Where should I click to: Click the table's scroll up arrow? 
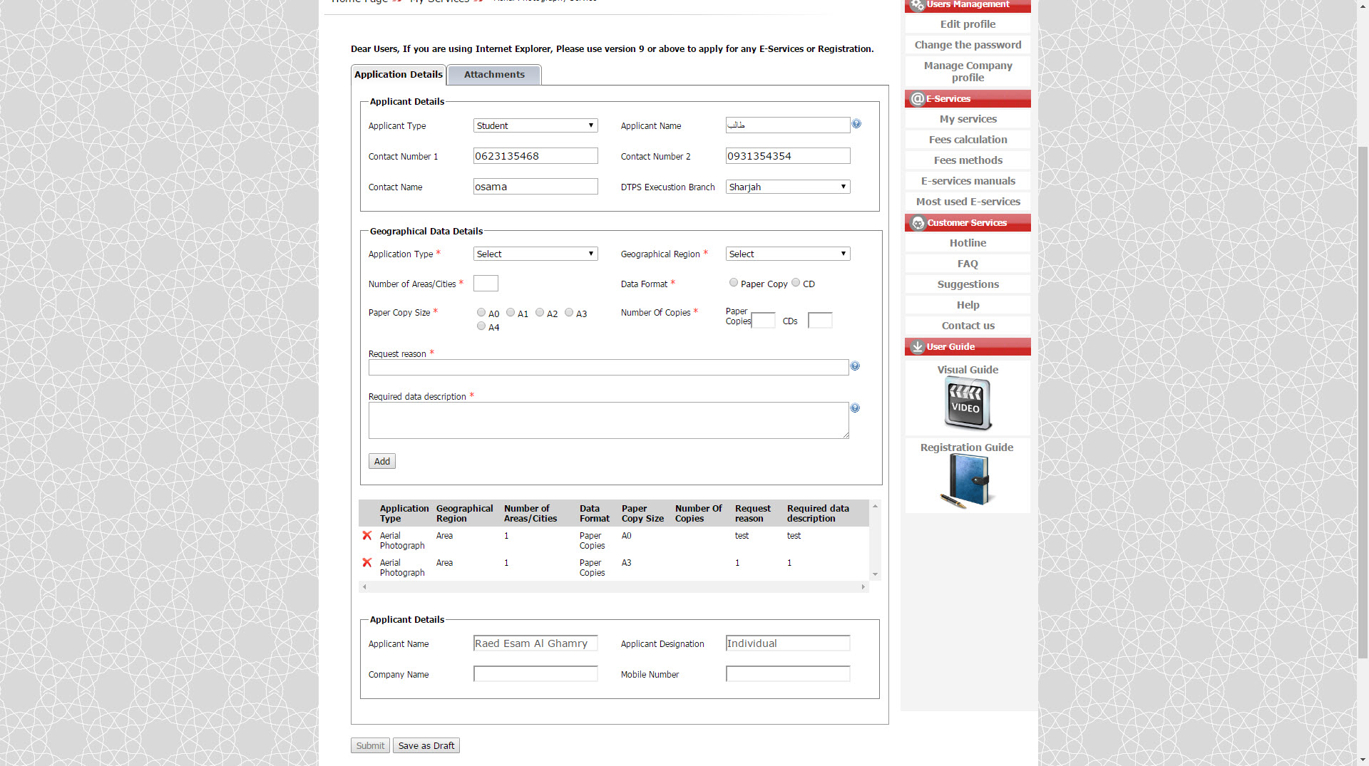coord(875,506)
